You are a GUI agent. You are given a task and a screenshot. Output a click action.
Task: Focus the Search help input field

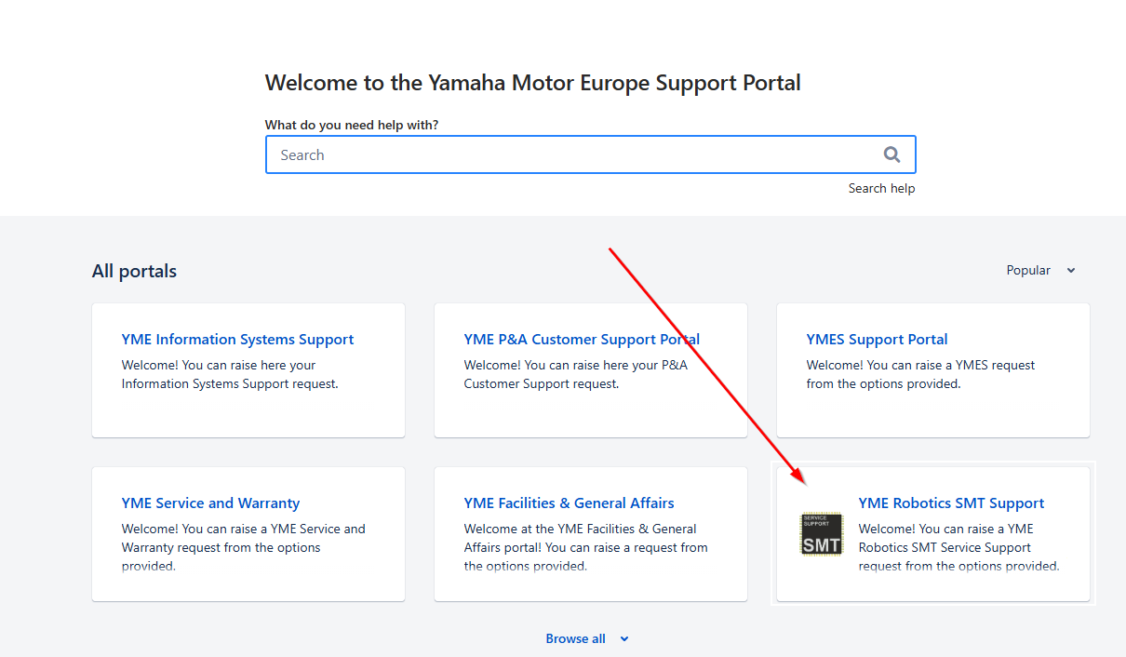pyautogui.click(x=591, y=154)
